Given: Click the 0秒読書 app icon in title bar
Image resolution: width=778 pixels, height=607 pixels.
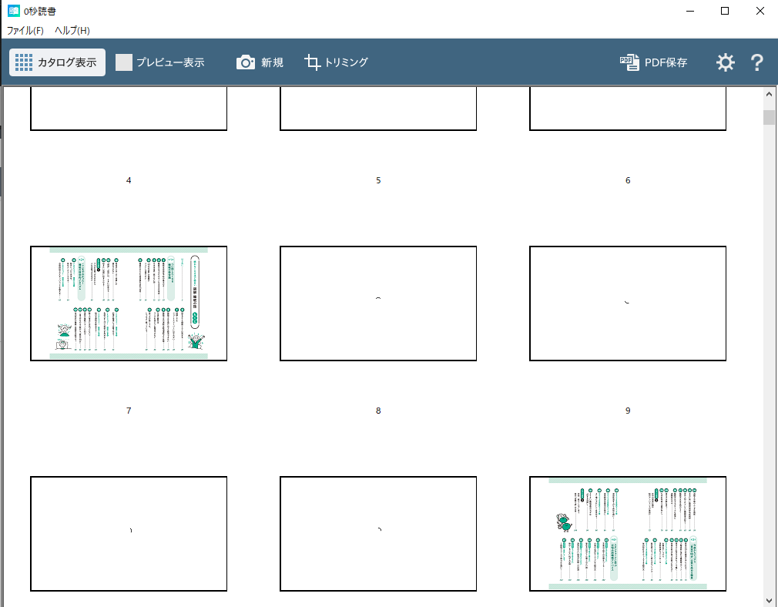Looking at the screenshot, I should tap(13, 11).
